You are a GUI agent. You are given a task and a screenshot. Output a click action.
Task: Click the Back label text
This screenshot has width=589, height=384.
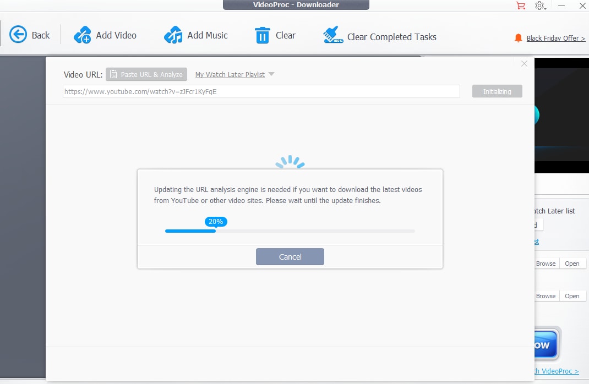point(41,35)
